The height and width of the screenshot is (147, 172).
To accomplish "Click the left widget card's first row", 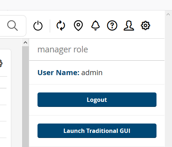I will [4, 82].
